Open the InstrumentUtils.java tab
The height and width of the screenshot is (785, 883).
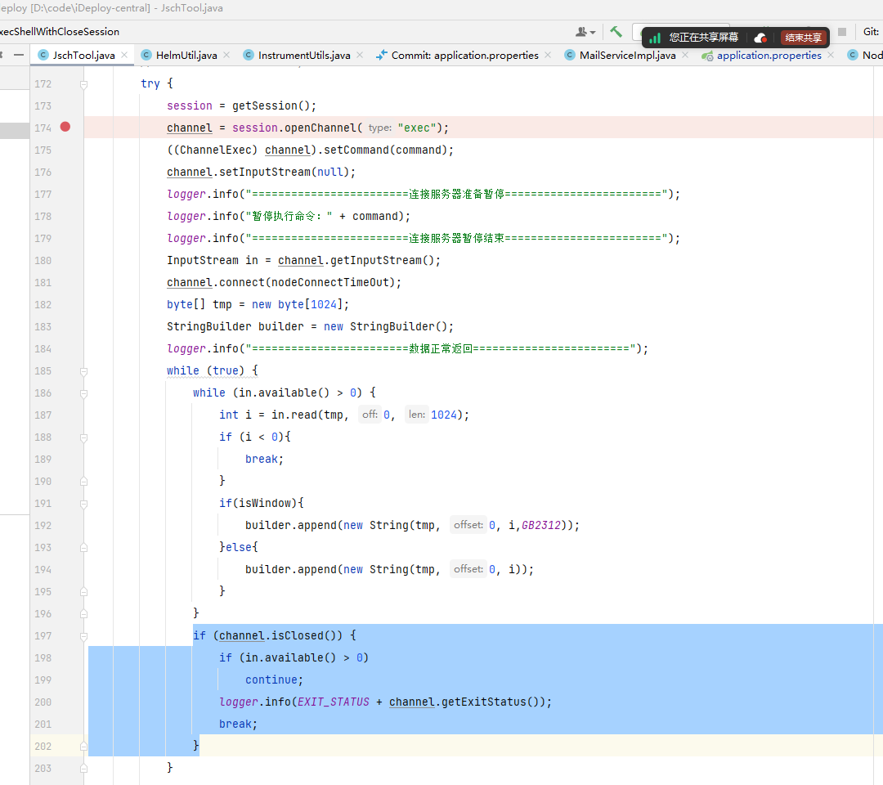pos(304,55)
